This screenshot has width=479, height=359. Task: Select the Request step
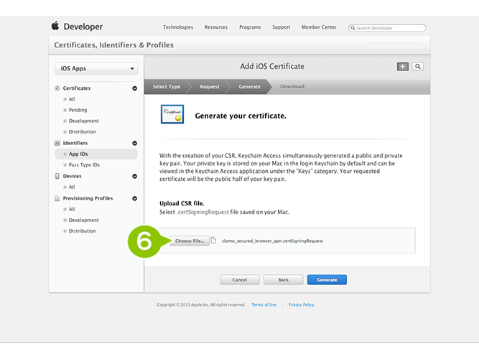click(210, 87)
